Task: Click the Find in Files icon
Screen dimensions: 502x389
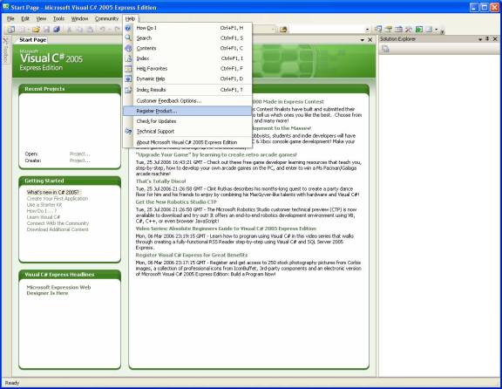Action: [x=283, y=30]
